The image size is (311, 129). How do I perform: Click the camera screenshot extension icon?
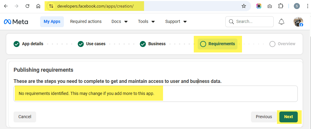tap(269, 6)
